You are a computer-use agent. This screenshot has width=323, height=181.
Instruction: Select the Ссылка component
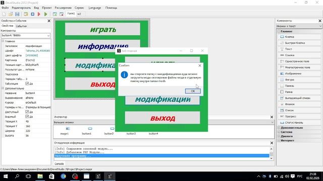[299, 55]
